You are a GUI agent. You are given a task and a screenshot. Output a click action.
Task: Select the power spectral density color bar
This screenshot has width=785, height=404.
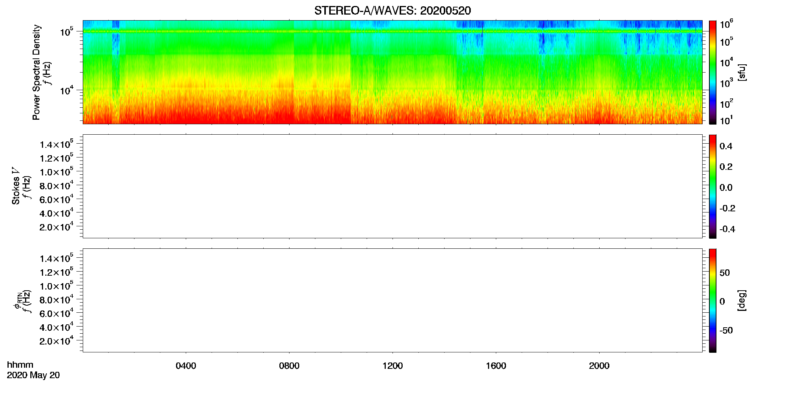713,72
